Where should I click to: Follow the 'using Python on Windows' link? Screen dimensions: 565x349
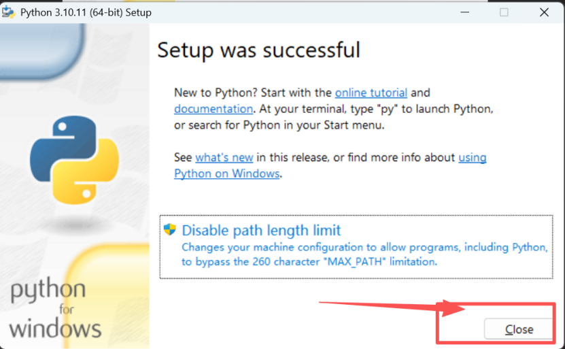click(x=330, y=165)
